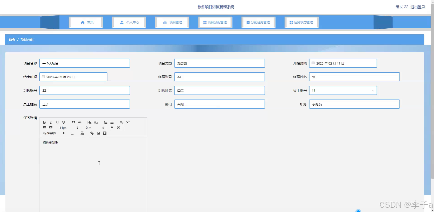
Task: Toggle bold formatting in the editor
Action: point(44,122)
